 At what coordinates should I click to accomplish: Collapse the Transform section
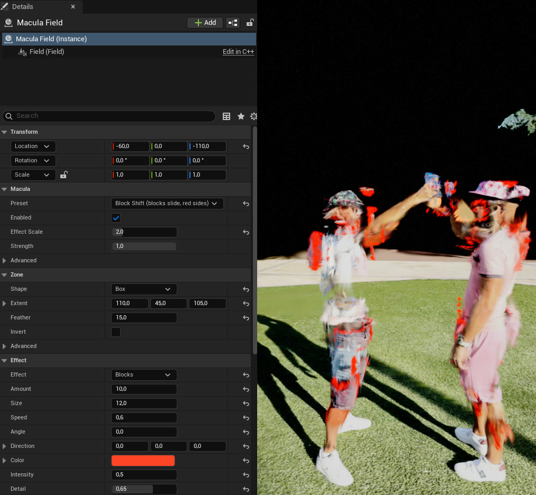4,132
